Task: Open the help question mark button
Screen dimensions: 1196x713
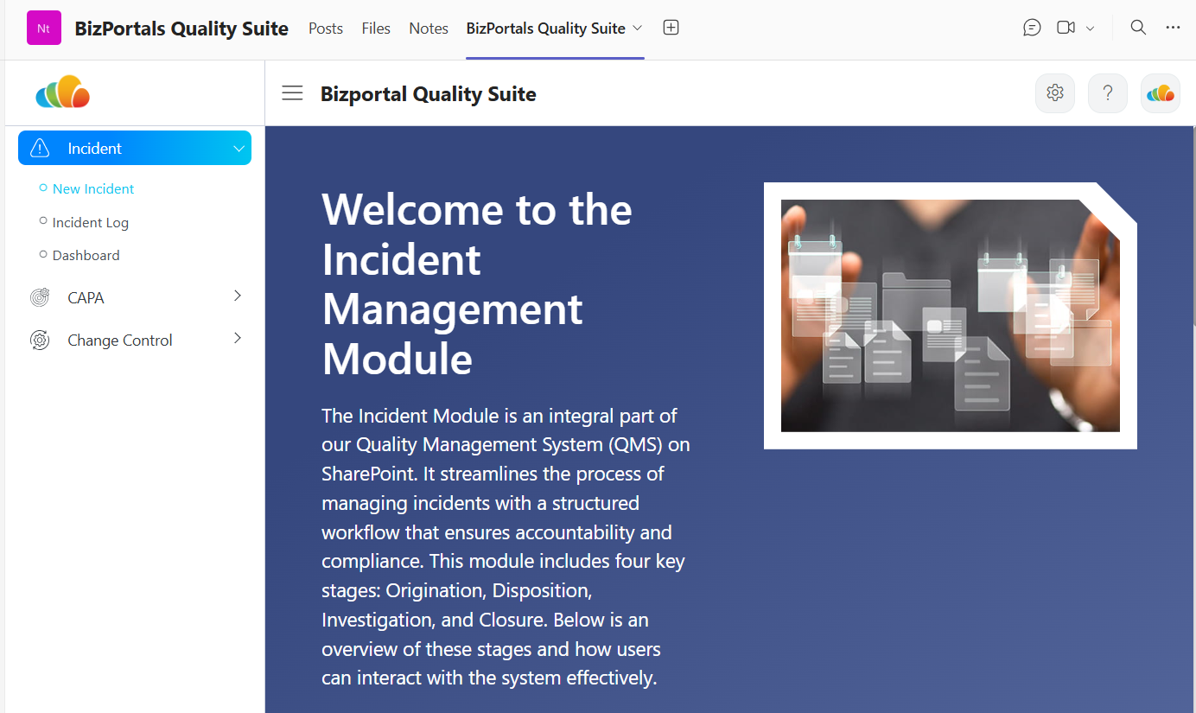Action: [x=1108, y=93]
